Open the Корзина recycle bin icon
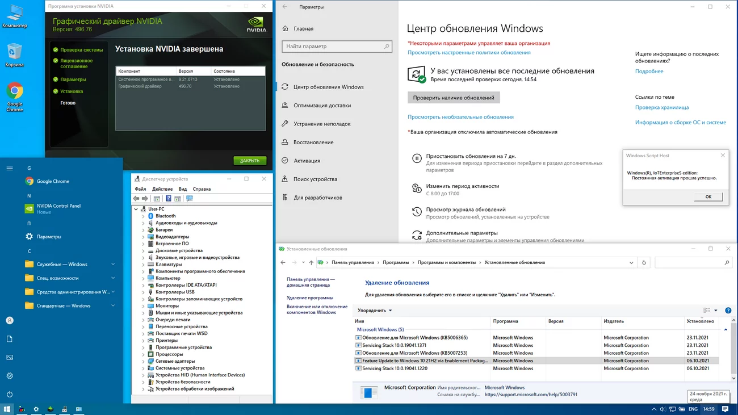This screenshot has width=738, height=415. pyautogui.click(x=14, y=55)
